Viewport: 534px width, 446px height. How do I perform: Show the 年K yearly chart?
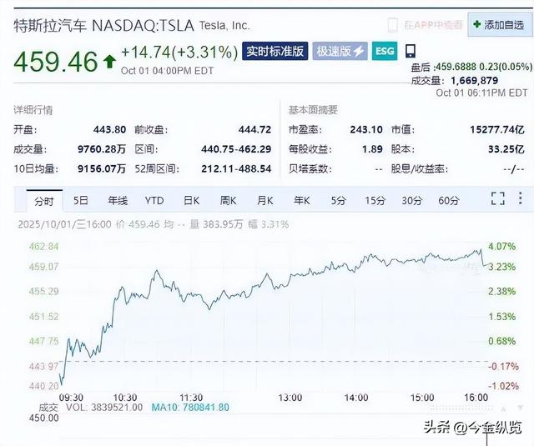click(301, 200)
